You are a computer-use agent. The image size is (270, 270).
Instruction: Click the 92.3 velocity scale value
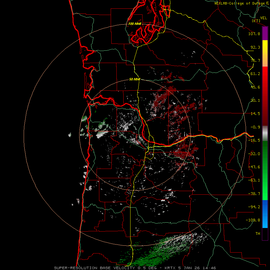[255, 47]
